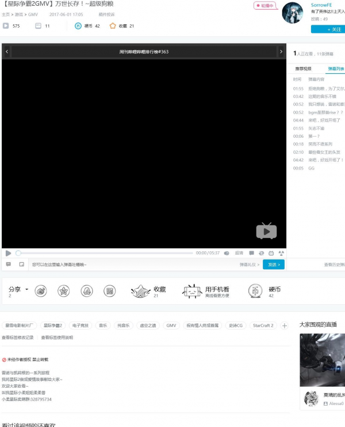
Task: Mute the video volume icon
Action: (x=227, y=253)
